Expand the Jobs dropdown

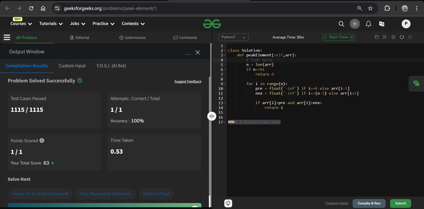tap(78, 24)
